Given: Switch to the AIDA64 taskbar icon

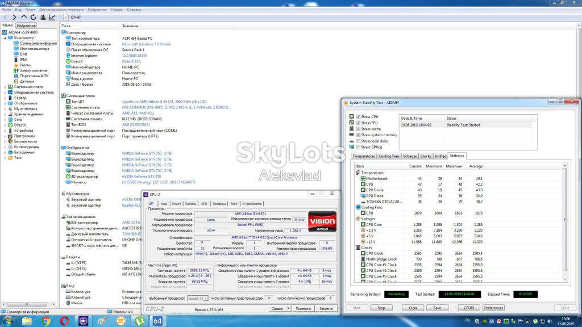Looking at the screenshot, I should click(157, 321).
